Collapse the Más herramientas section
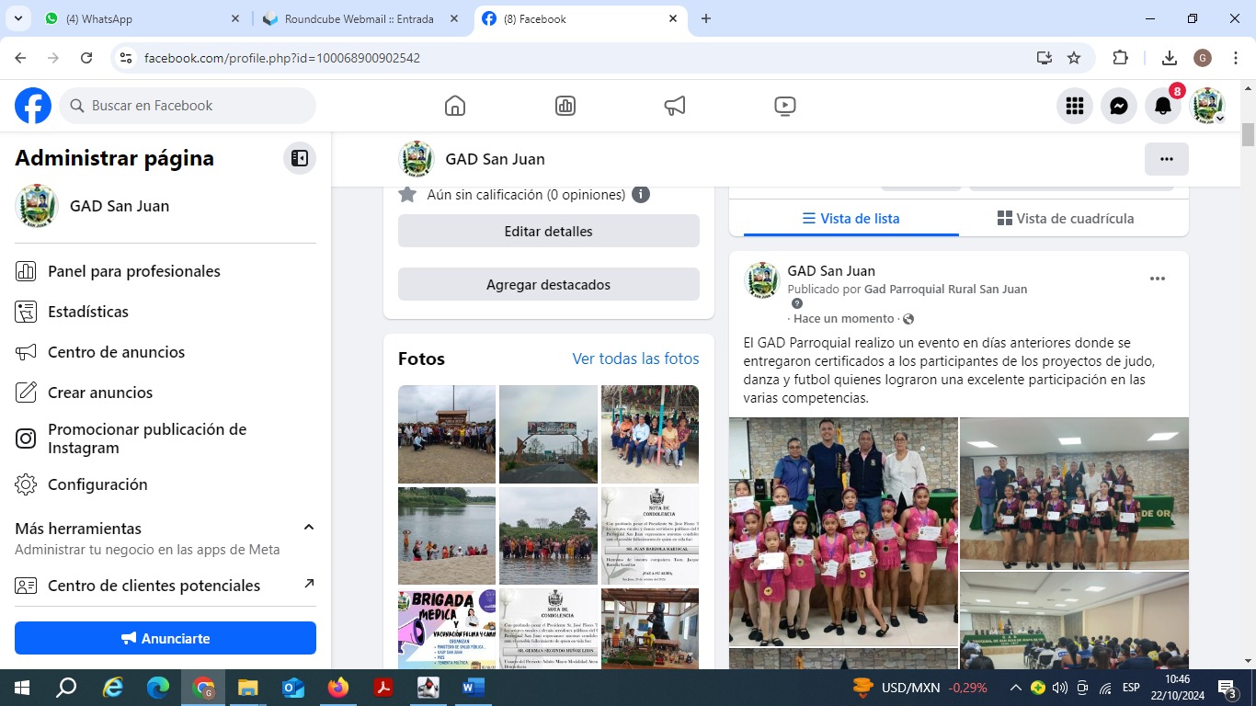1256x706 pixels. coord(309,528)
